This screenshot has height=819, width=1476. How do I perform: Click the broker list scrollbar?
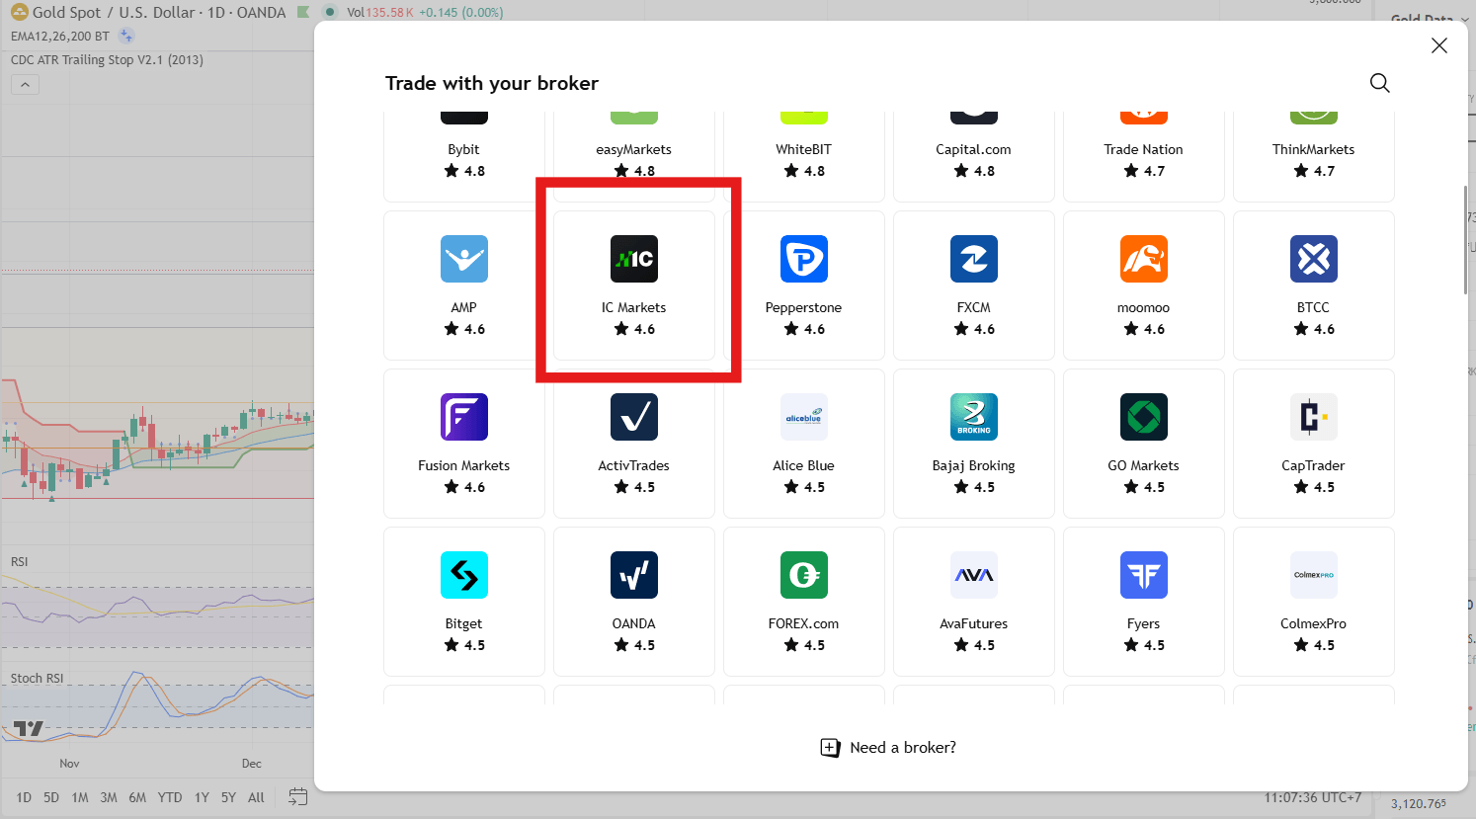(1464, 240)
